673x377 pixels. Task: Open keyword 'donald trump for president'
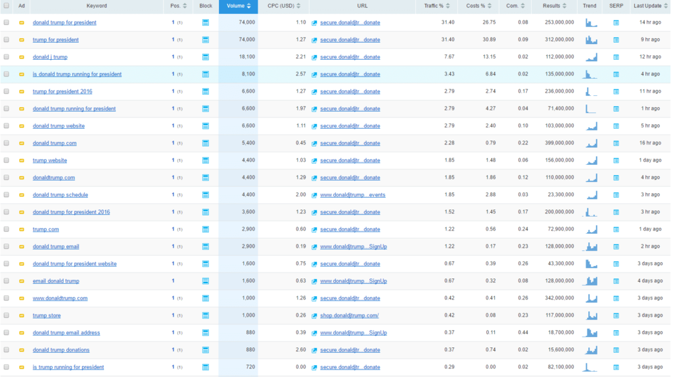coord(64,23)
